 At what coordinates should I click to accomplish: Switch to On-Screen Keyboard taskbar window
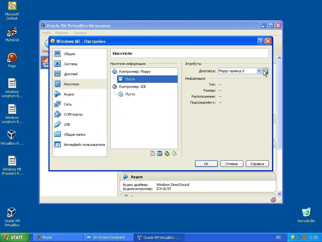108,237
